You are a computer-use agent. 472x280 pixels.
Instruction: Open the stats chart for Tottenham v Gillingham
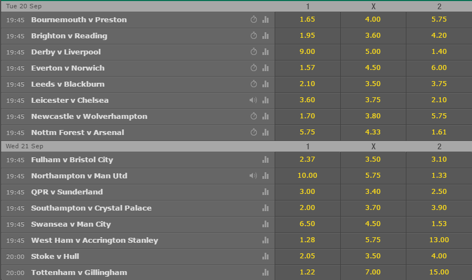click(x=265, y=272)
